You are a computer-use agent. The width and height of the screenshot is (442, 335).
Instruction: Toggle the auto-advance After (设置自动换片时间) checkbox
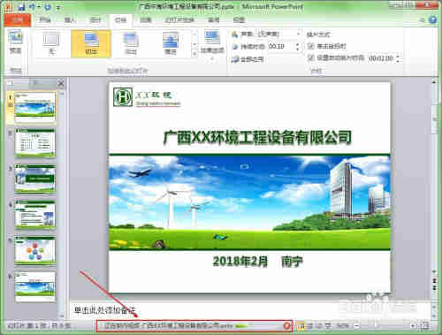point(310,57)
